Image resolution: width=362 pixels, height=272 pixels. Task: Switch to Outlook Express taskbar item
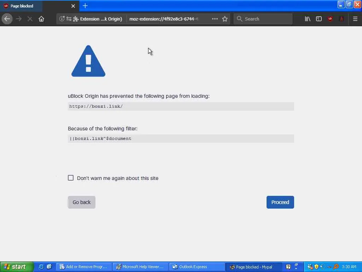[x=197, y=267]
